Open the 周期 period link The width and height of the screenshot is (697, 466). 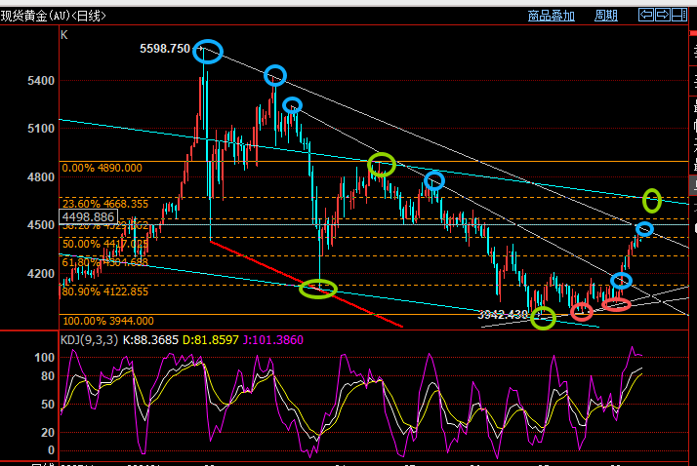[x=606, y=16]
